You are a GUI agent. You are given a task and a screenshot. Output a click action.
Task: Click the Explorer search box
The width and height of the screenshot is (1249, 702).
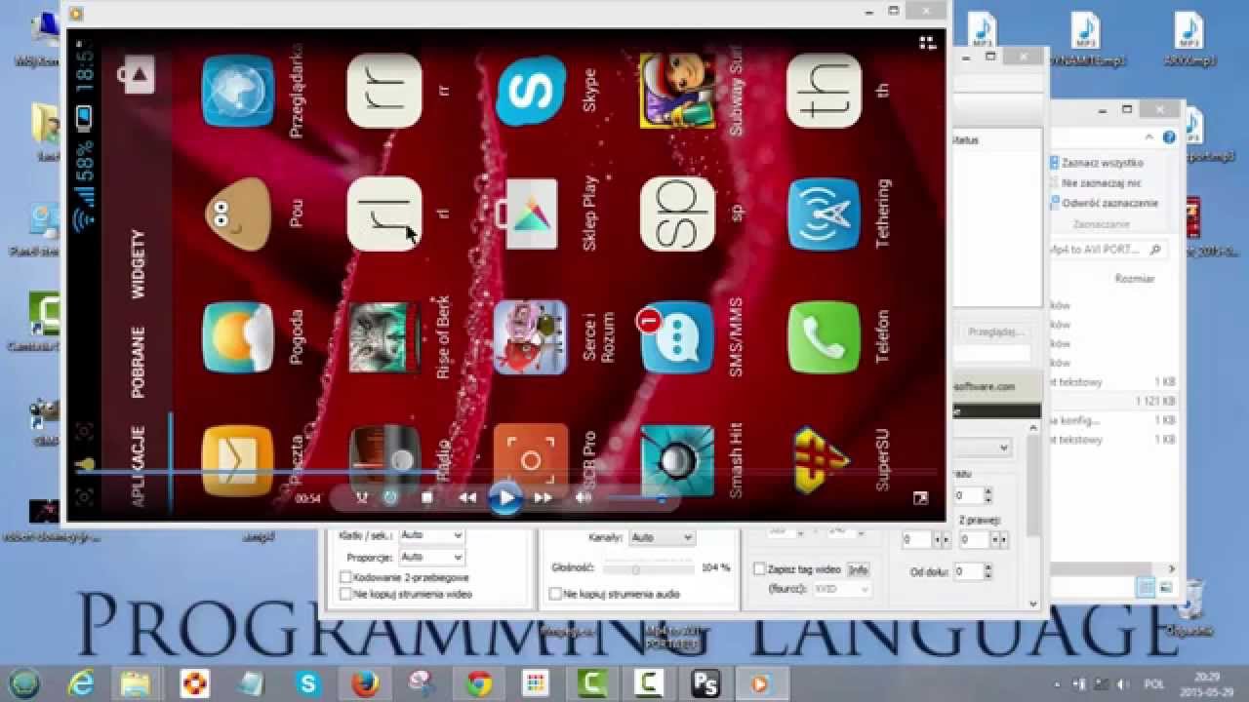[x=1107, y=250]
